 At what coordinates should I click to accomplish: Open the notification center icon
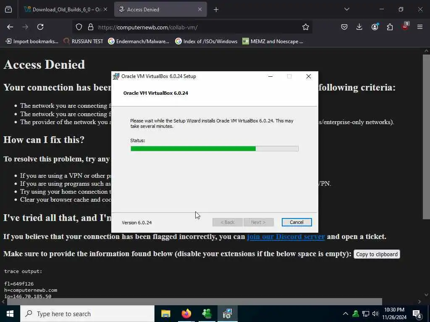point(417,314)
